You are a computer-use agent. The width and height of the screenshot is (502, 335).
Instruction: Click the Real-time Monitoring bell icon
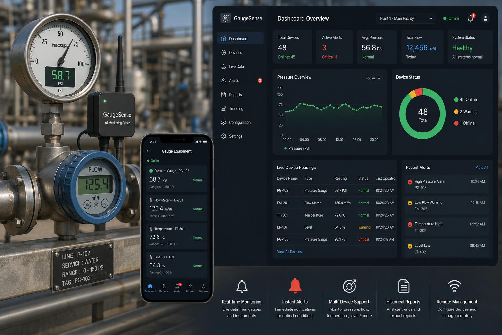[242, 286]
